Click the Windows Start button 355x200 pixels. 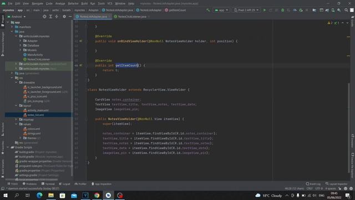(6, 195)
